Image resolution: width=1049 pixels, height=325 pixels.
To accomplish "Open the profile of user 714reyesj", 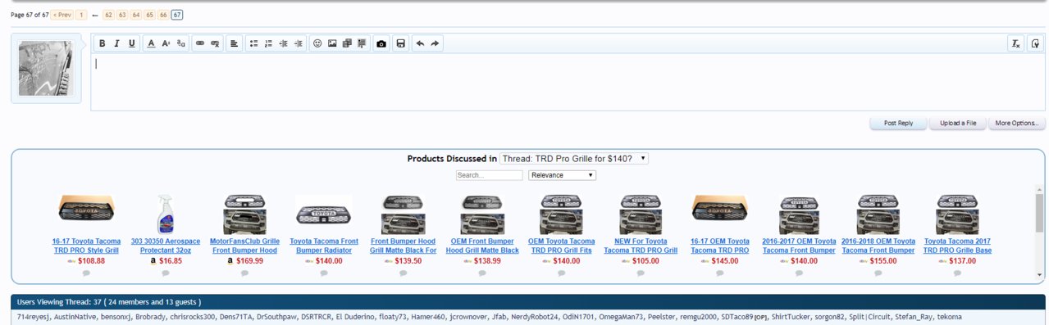I will point(33,317).
